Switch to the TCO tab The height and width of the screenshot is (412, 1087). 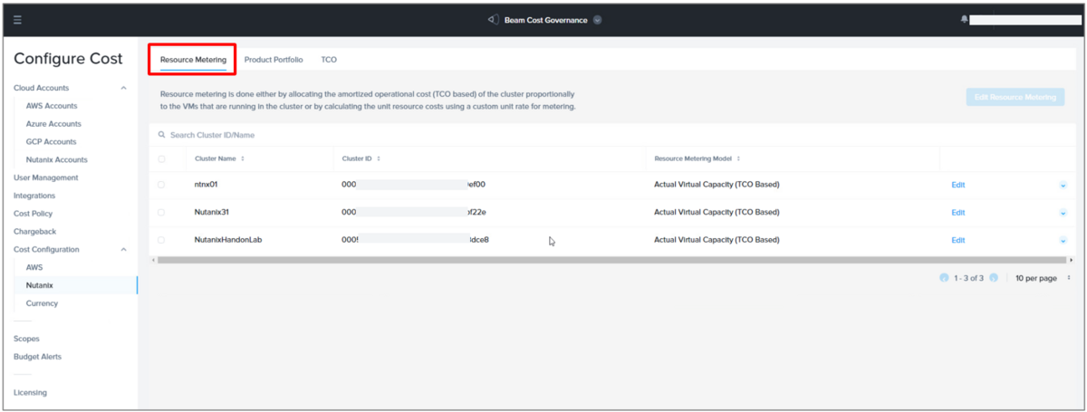[329, 60]
